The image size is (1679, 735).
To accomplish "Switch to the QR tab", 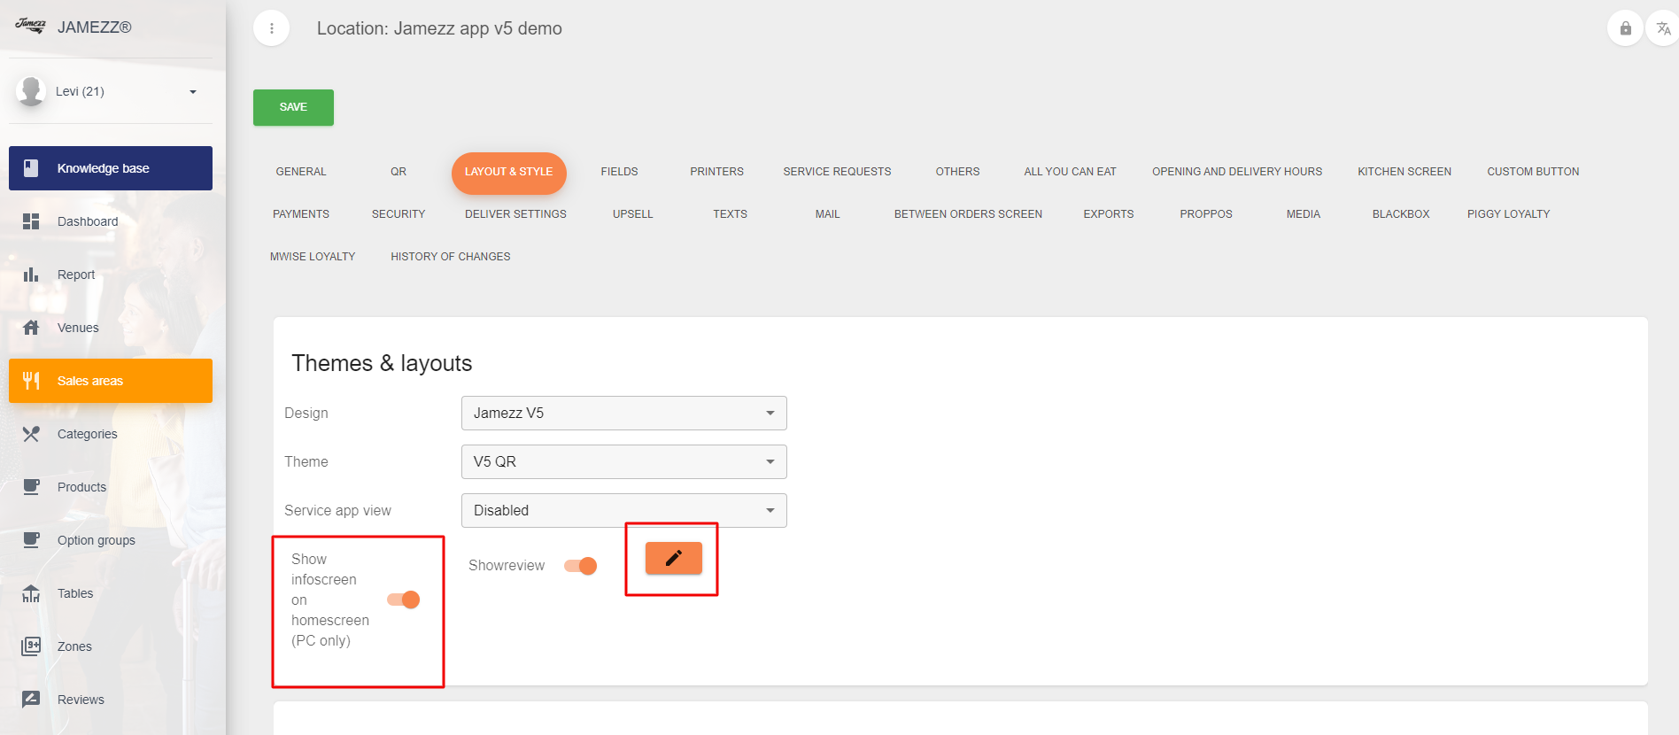I will (398, 172).
